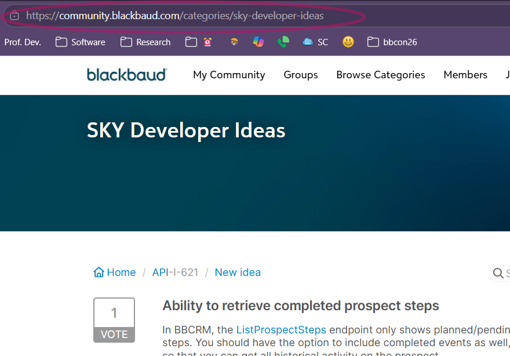Click the New idea link

[238, 273]
